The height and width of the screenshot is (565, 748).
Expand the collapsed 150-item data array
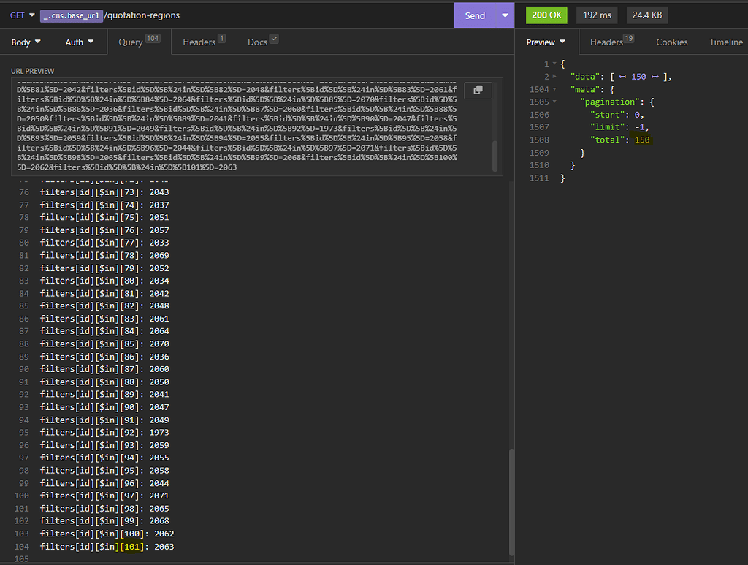[x=638, y=77]
